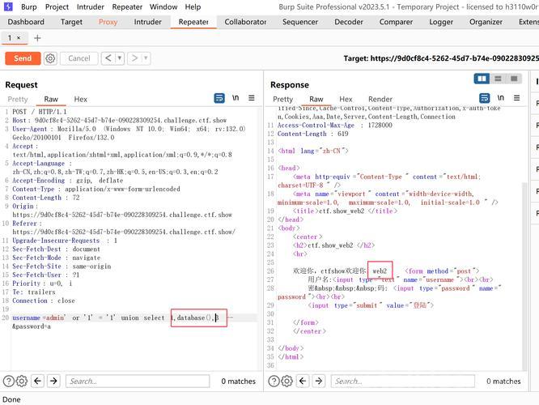
Task: Open the Help menu
Action: (193, 6)
